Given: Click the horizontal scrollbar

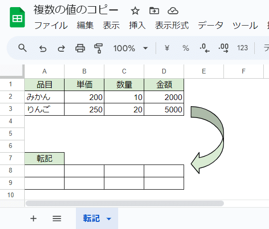Looking at the screenshot, I should (x=125, y=203).
